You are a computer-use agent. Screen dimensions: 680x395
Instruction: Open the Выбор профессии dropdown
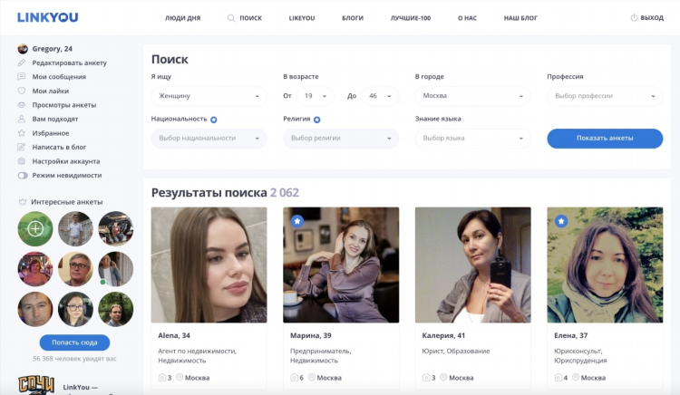(605, 96)
